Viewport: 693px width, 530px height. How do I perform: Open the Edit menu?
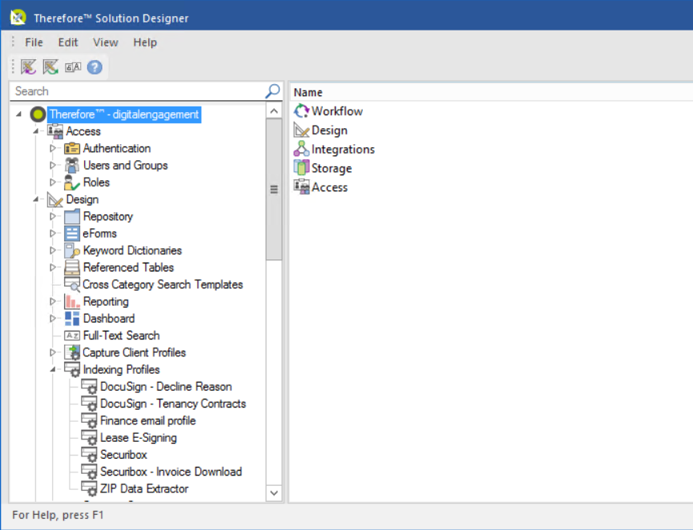coord(68,42)
